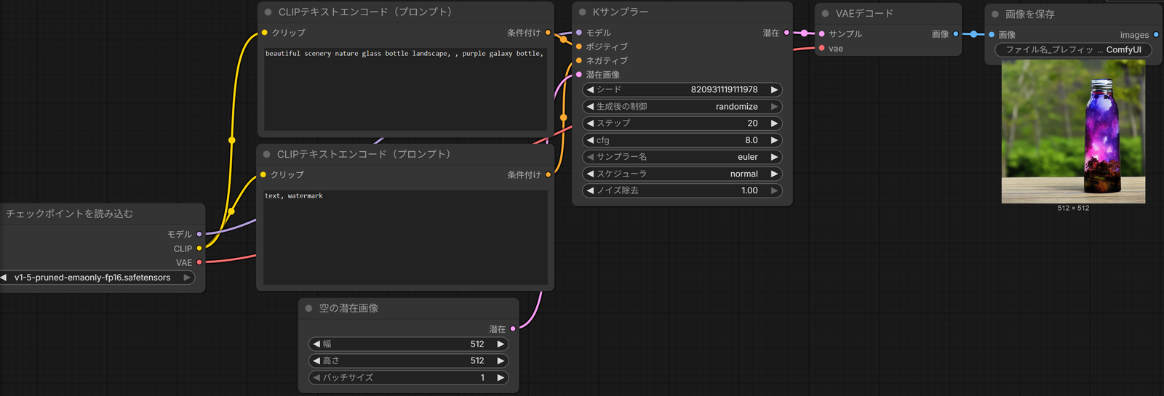This screenshot has width=1164, height=396.
Task: Choose next option with 生成後の制御 right arrow
Action: [x=774, y=107]
